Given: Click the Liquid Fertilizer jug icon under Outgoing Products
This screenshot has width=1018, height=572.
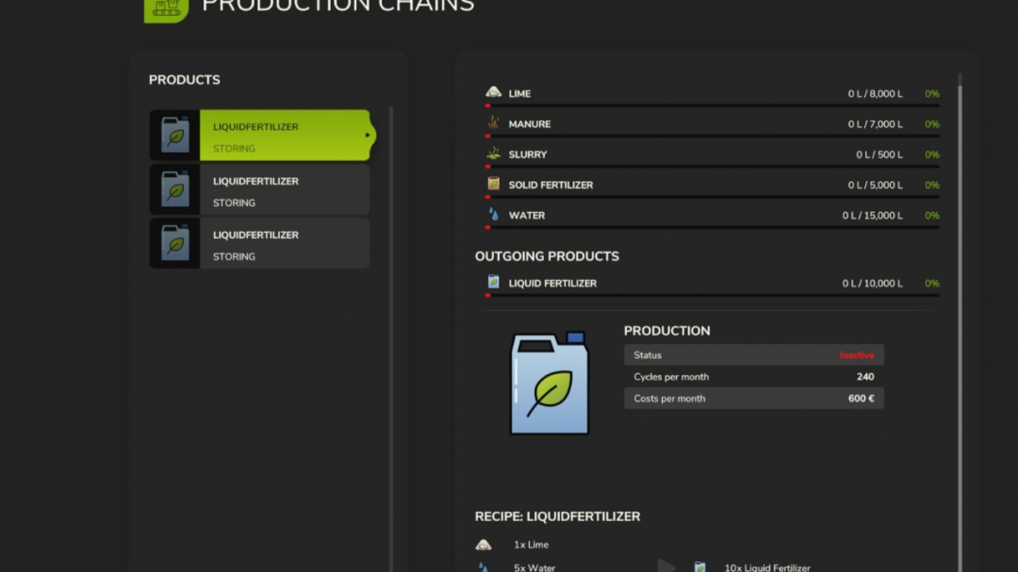Looking at the screenshot, I should click(492, 283).
